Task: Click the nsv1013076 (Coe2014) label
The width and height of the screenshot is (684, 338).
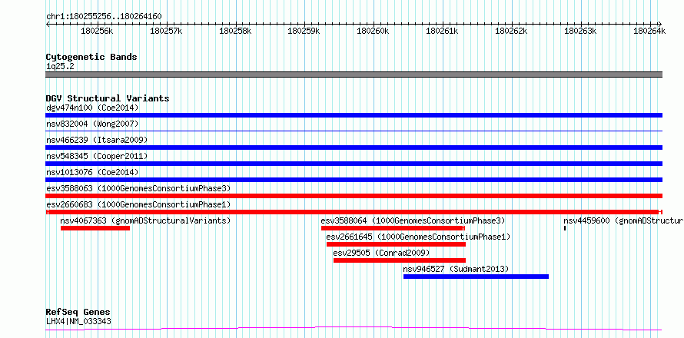Action: tap(92, 172)
